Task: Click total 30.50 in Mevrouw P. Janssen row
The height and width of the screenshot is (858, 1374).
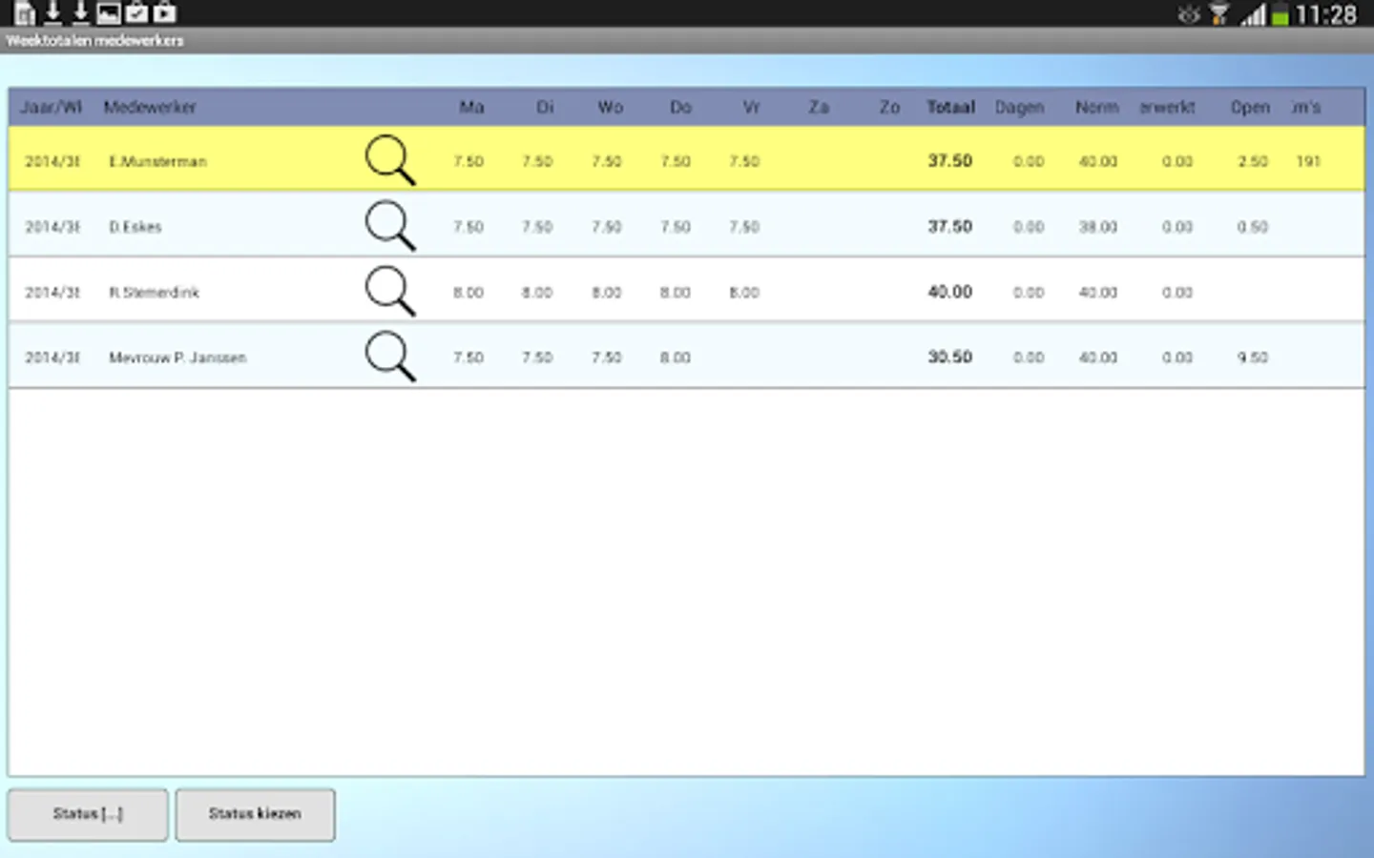Action: pyautogui.click(x=950, y=357)
